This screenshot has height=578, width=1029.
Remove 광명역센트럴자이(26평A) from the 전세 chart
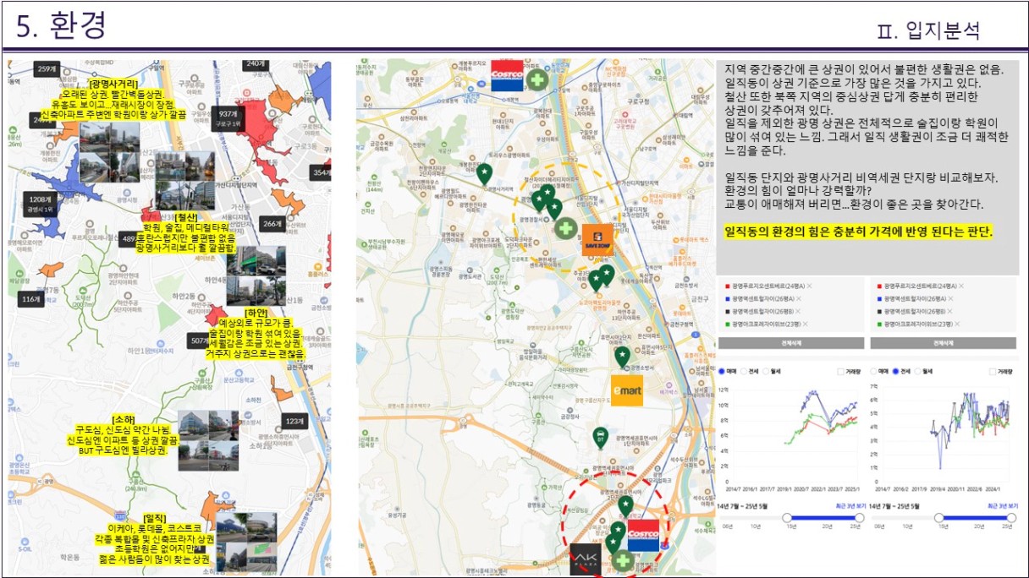click(949, 299)
